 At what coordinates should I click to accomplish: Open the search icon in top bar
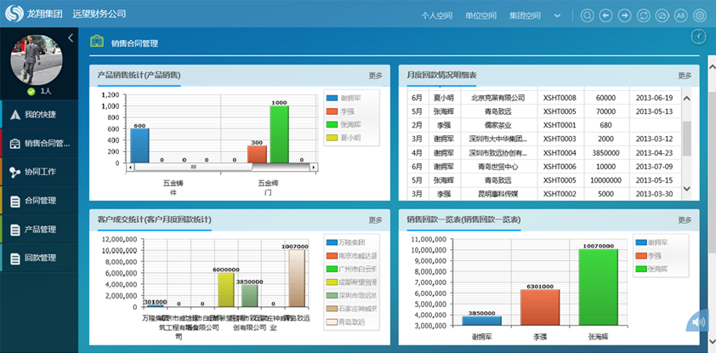click(x=588, y=15)
